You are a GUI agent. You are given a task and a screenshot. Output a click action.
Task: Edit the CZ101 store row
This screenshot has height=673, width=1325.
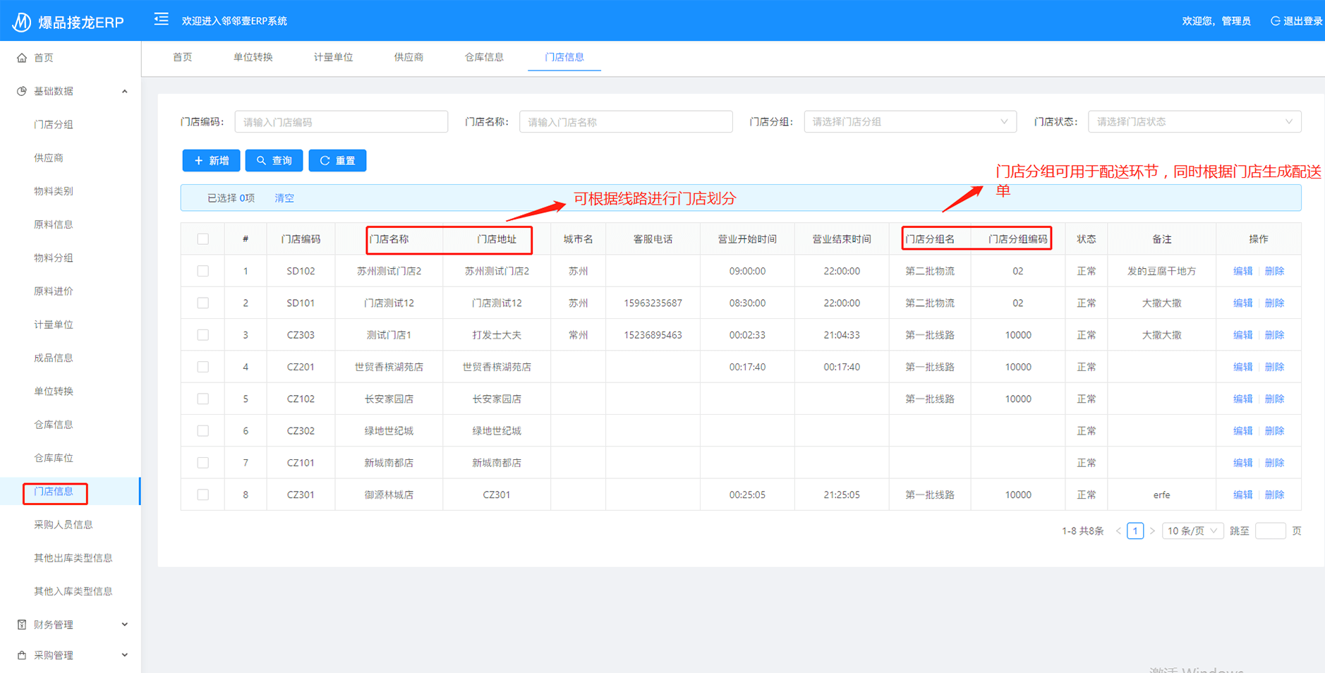[x=1243, y=463]
